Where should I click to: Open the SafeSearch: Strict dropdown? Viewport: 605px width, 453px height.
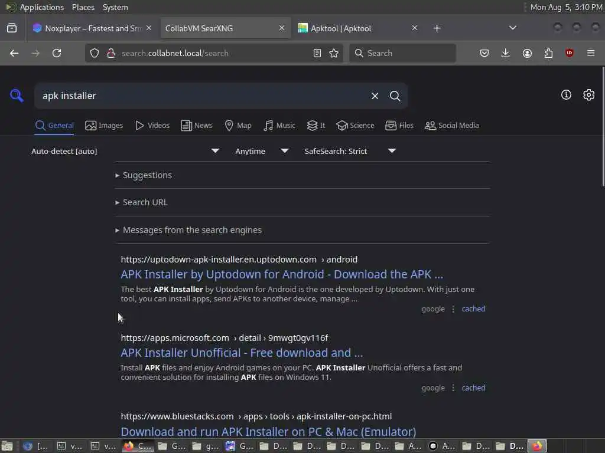(x=350, y=151)
